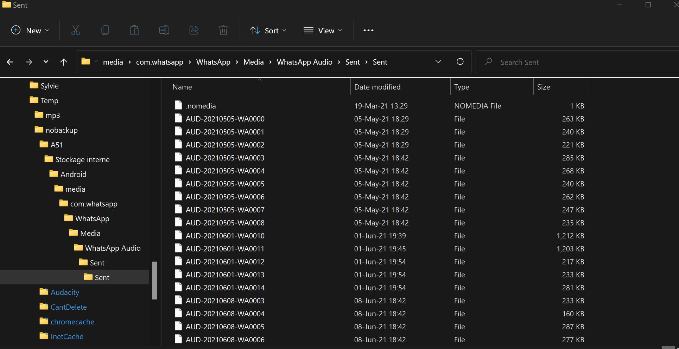Click com.whatsapp in address breadcrumb
Image resolution: width=679 pixels, height=349 pixels.
click(160, 62)
